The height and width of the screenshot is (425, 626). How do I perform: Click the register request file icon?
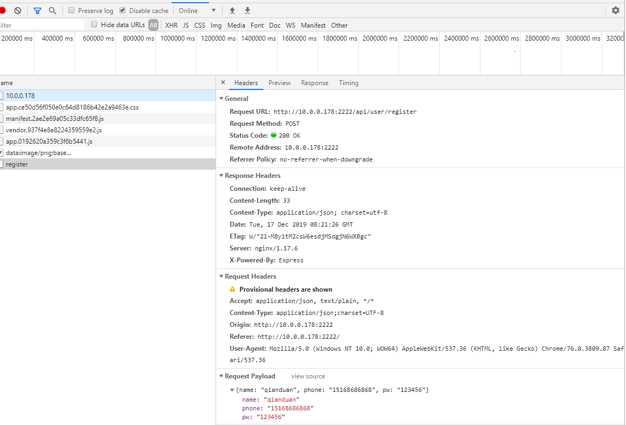tap(2, 164)
